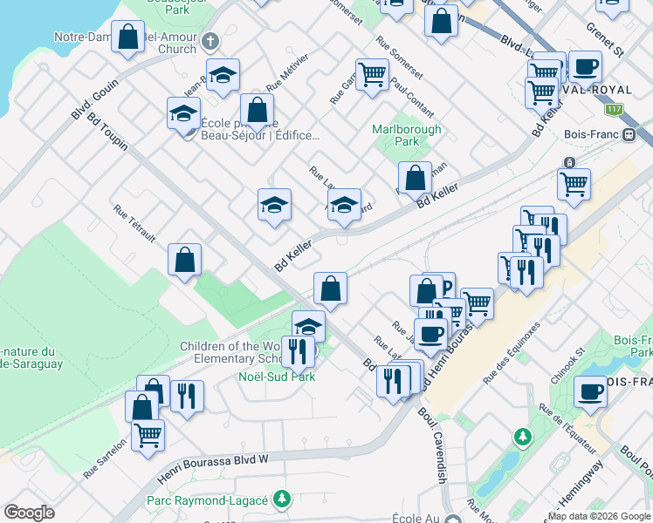Click the coffee cup marker on Bd Henri Bourassa
This screenshot has height=523, width=653.
(x=430, y=336)
